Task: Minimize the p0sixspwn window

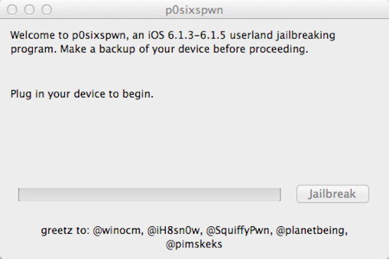Action: coord(29,10)
